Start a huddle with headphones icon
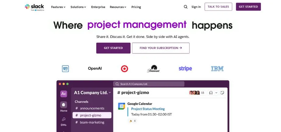The width and height of the screenshot is (281, 132). [x=211, y=93]
